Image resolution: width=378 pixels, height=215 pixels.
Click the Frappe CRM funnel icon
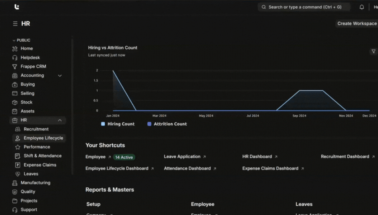point(15,67)
